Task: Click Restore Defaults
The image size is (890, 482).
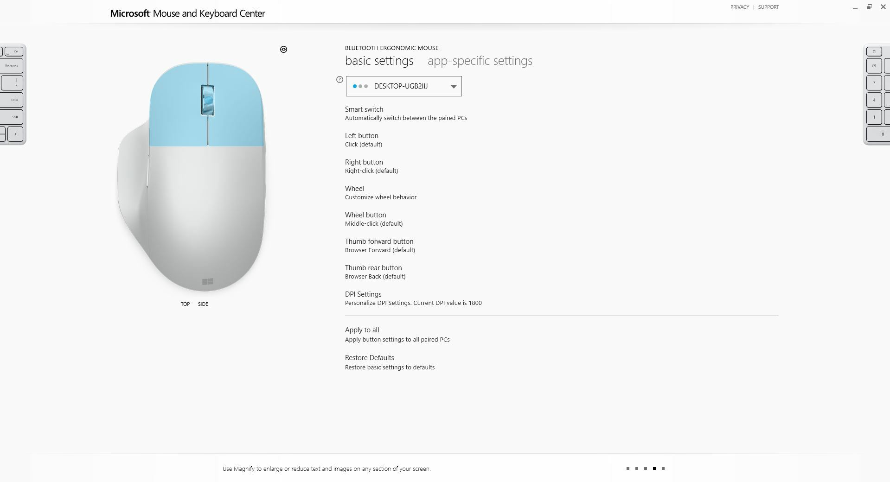Action: (x=369, y=357)
